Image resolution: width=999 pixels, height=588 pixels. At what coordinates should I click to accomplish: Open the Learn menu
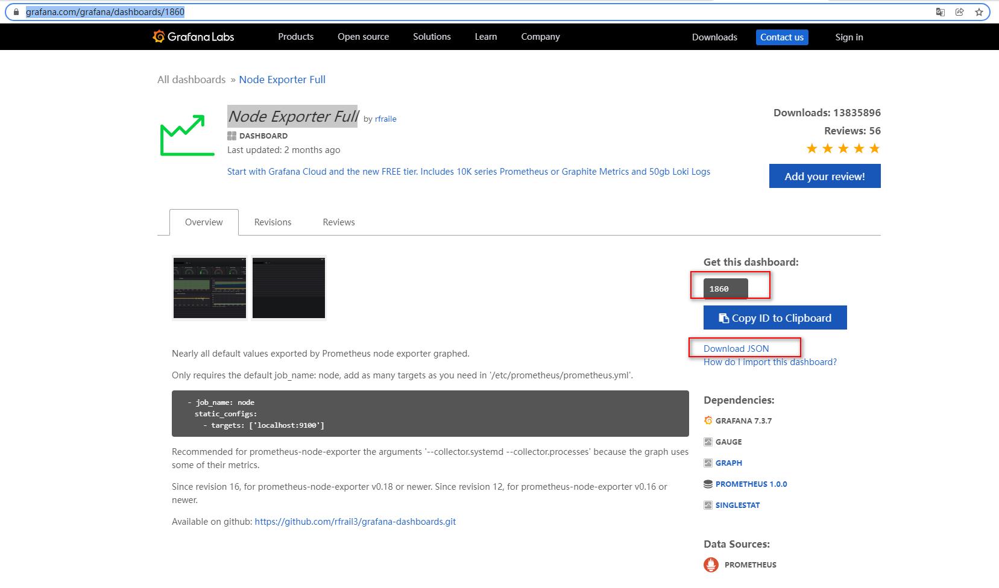pyautogui.click(x=486, y=37)
